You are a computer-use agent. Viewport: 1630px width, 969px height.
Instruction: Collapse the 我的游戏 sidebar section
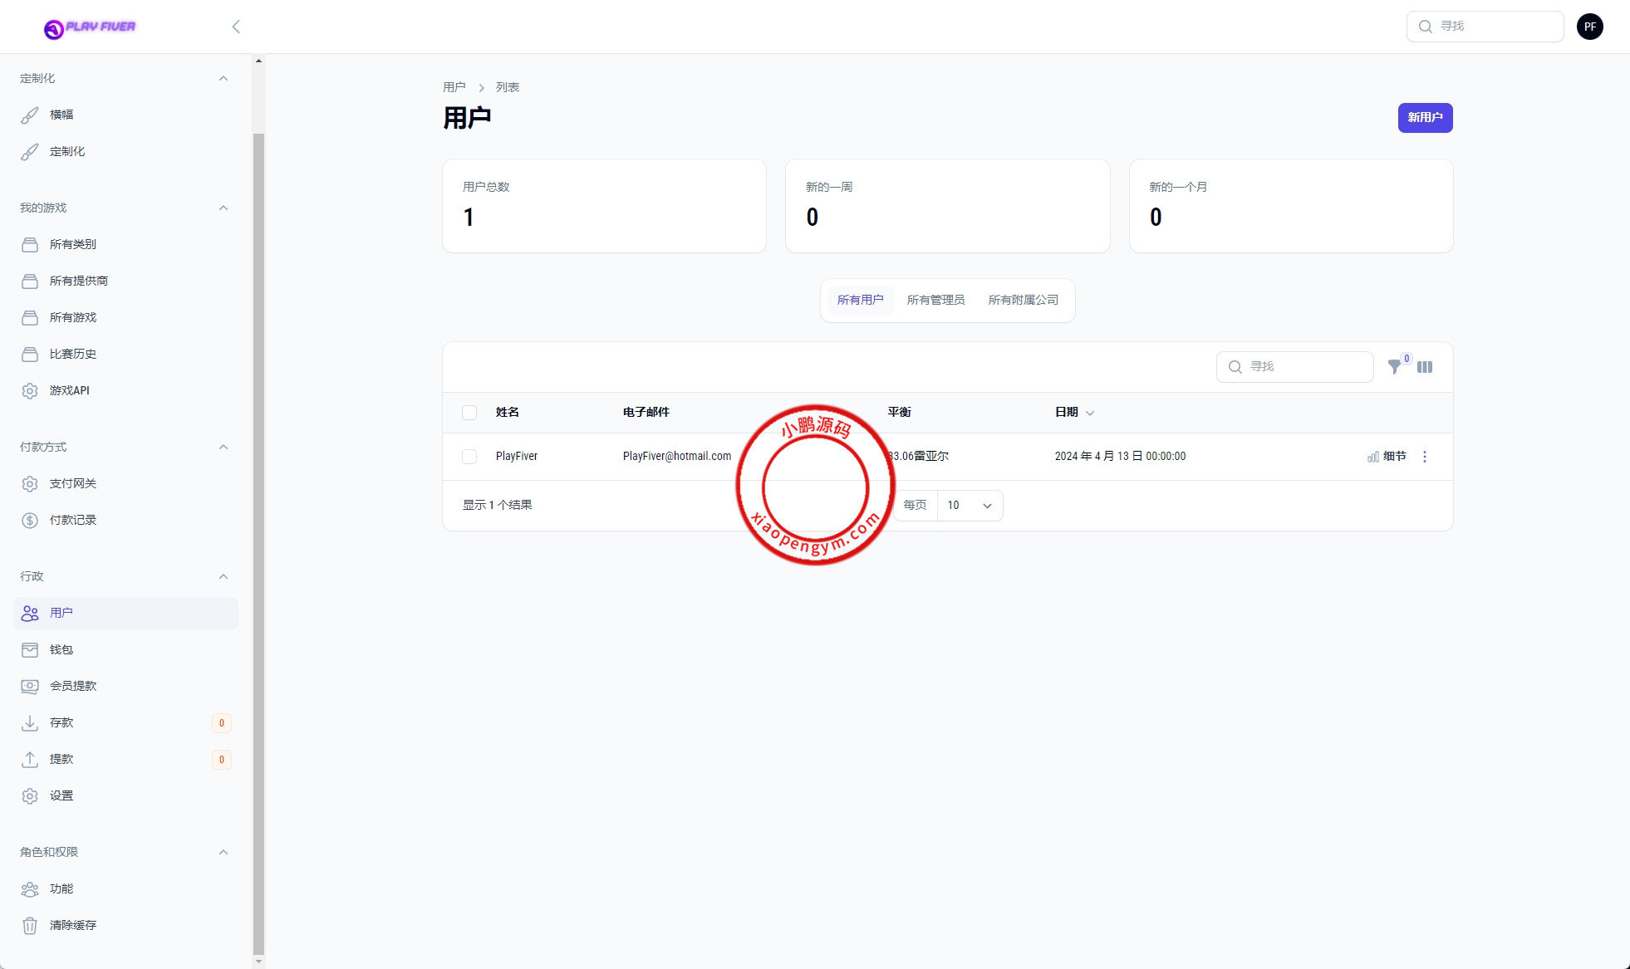[223, 208]
